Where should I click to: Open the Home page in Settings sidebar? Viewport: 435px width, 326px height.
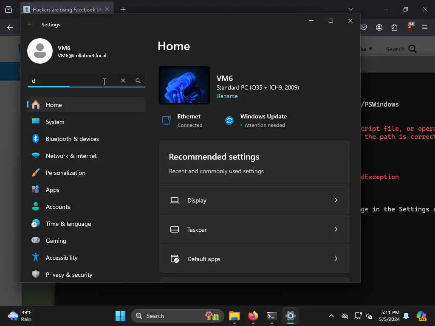point(87,105)
